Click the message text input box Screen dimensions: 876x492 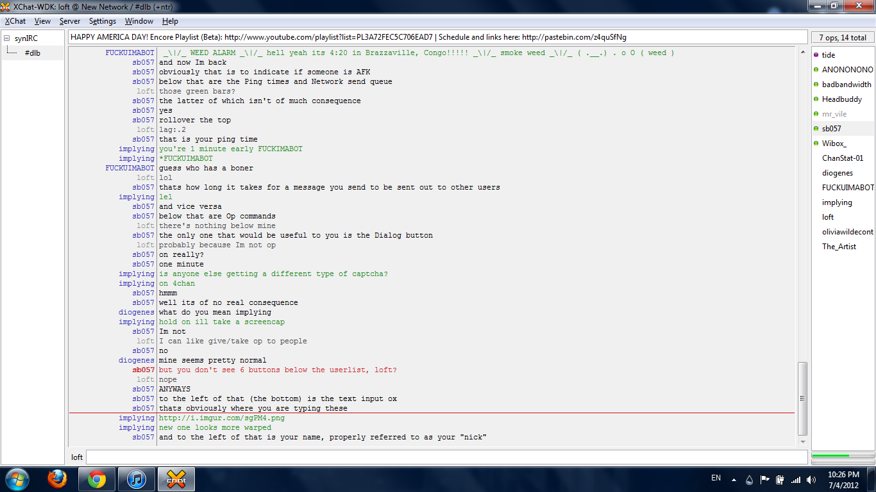tap(446, 457)
